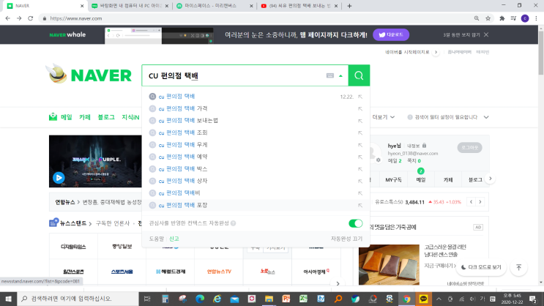Click '3일 동안 보지 않기' on banner
Screen dimensions: 544x306
point(461,34)
